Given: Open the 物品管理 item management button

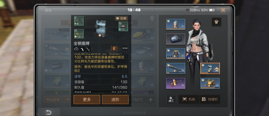Looking at the screenshot, I should point(53,100).
